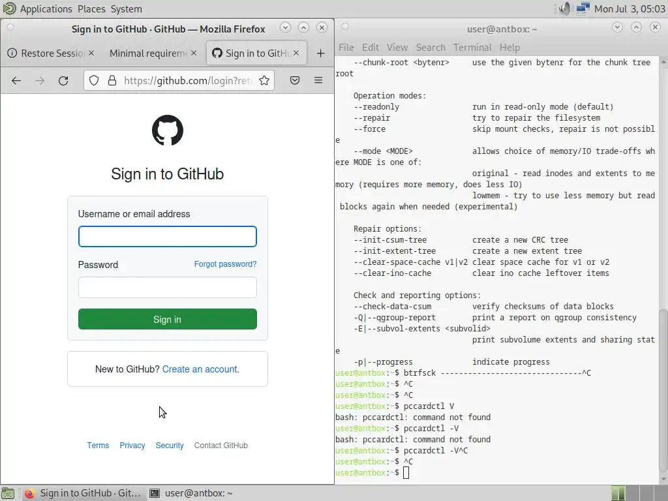Open the Forgot password link

tap(225, 264)
